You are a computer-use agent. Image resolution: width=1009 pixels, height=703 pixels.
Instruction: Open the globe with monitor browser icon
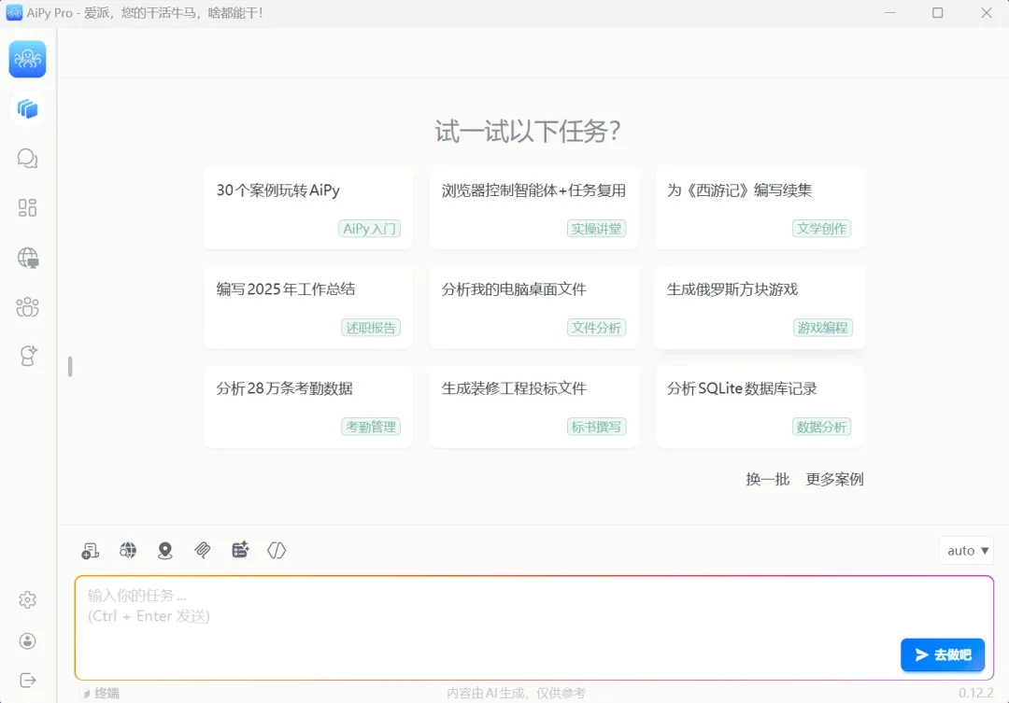point(28,258)
